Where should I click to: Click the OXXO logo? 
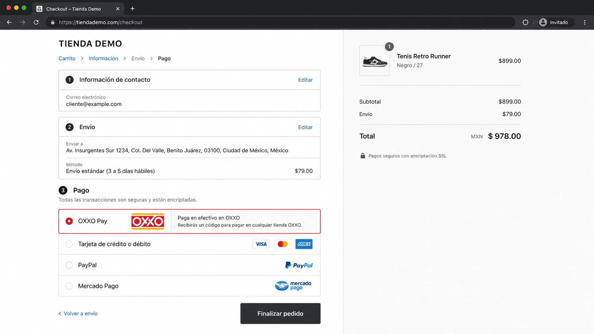(x=148, y=221)
